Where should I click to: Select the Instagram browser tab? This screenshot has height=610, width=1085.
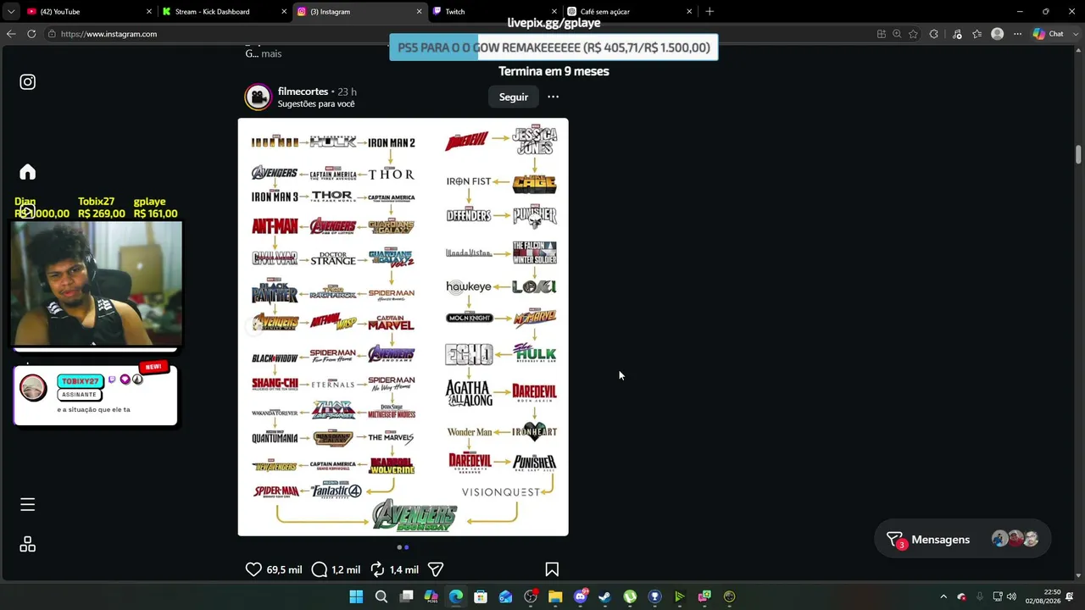[x=359, y=12]
